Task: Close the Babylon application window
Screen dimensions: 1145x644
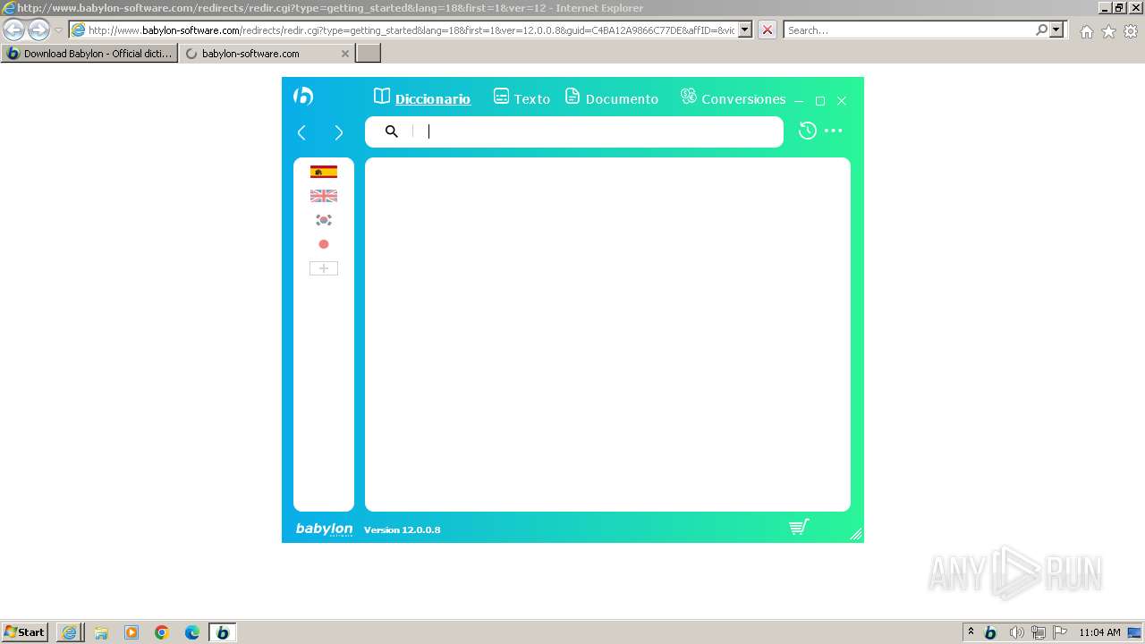Action: [842, 101]
